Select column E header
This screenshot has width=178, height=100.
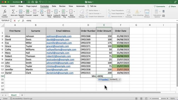(104, 25)
